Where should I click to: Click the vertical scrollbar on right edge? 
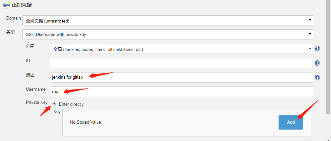coord(328,57)
